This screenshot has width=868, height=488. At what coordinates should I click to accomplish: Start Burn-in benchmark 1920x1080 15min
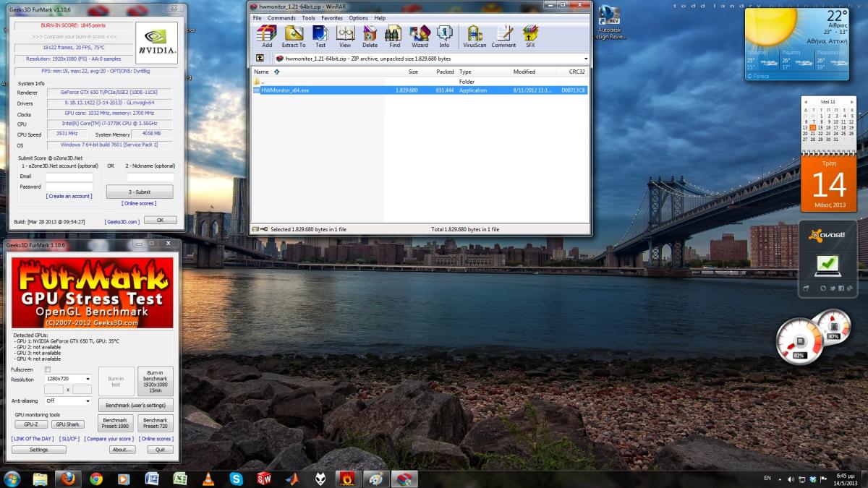pos(156,382)
